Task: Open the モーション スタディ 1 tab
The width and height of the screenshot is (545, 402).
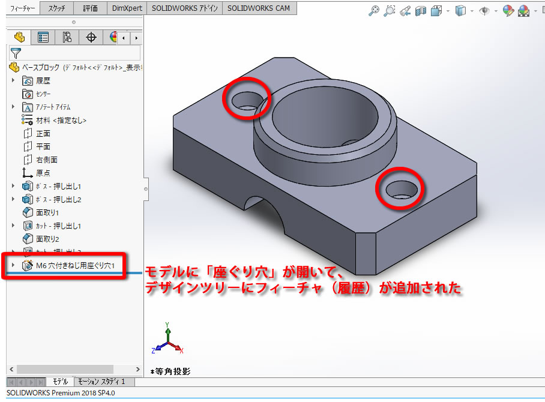Action: (104, 382)
